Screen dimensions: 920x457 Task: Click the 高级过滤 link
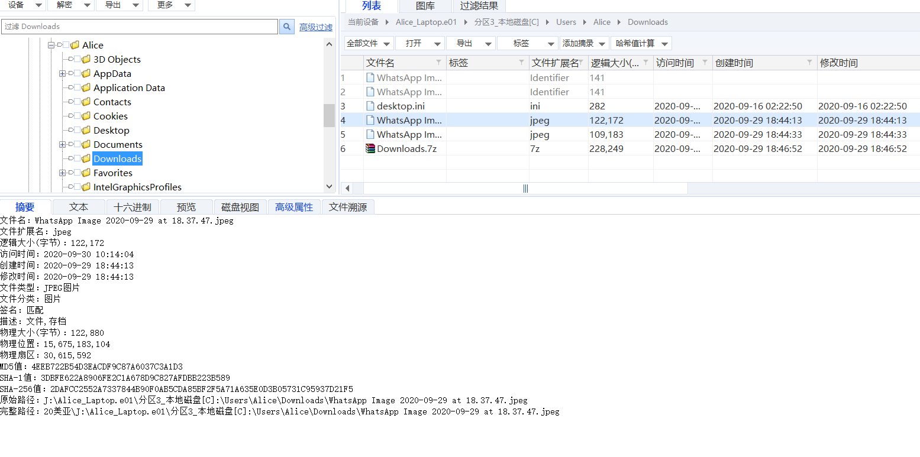316,27
